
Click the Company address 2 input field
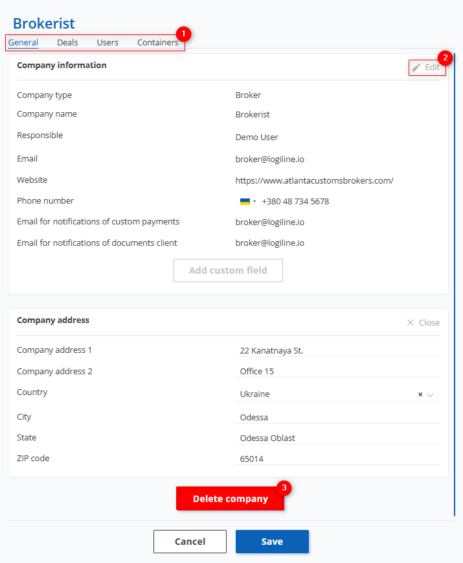click(x=337, y=371)
